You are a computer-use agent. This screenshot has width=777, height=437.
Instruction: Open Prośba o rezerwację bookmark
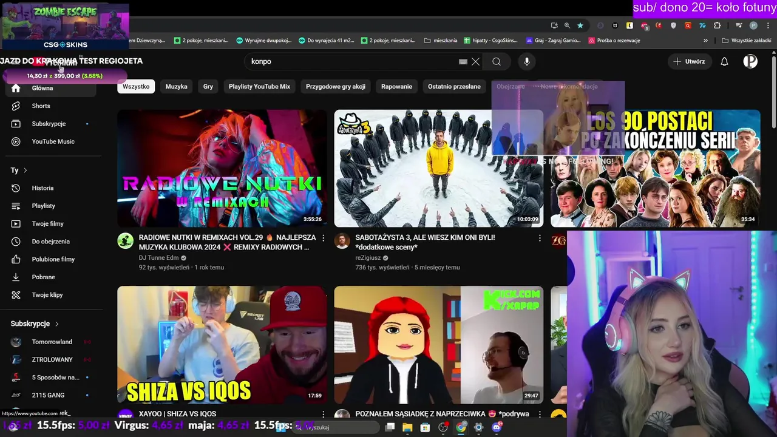point(614,41)
